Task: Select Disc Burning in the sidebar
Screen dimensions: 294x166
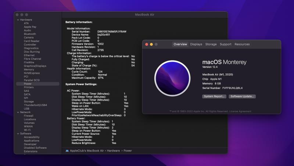Action: pos(32,52)
